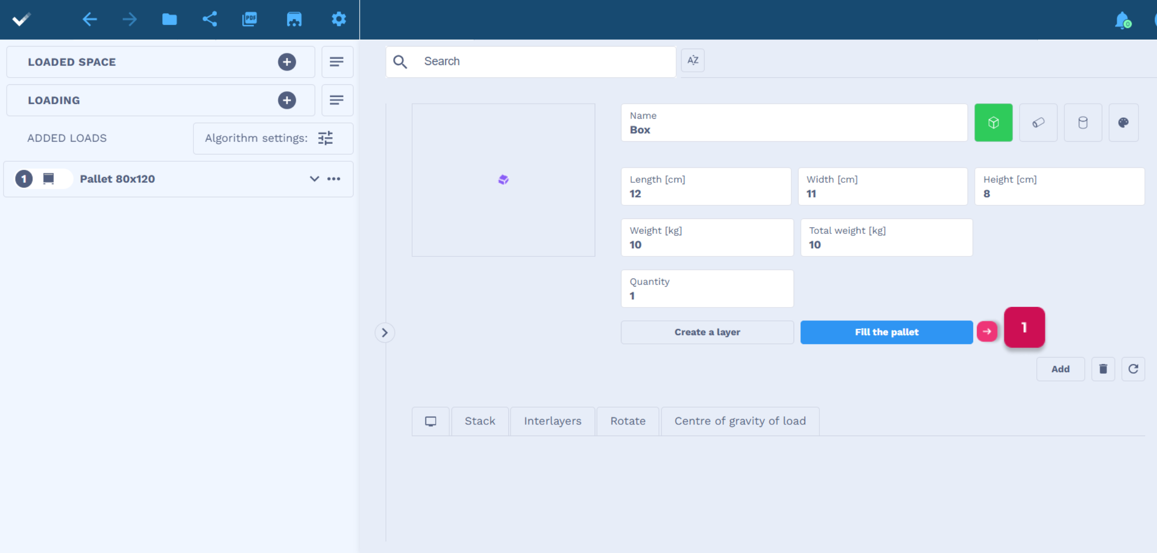Viewport: 1157px width, 553px height.
Task: Select the box shape type icon
Action: point(993,123)
